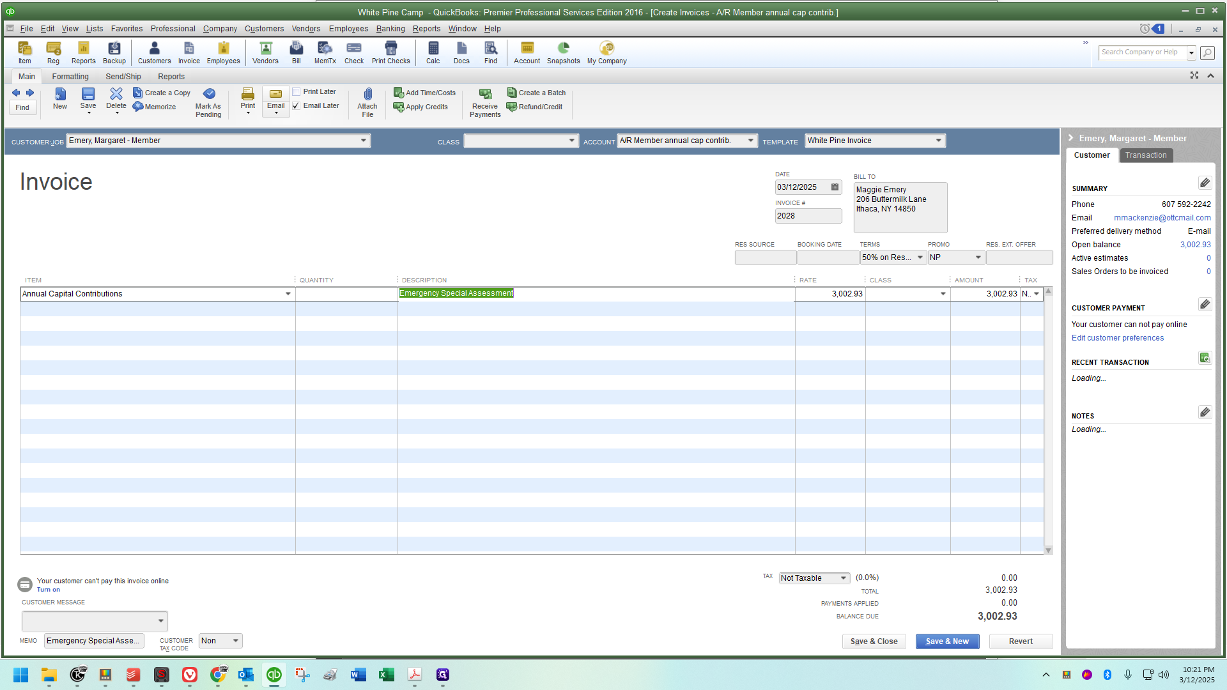Screen dimensions: 1227x690
Task: Click the Attach File paperclip icon
Action: [x=367, y=102]
